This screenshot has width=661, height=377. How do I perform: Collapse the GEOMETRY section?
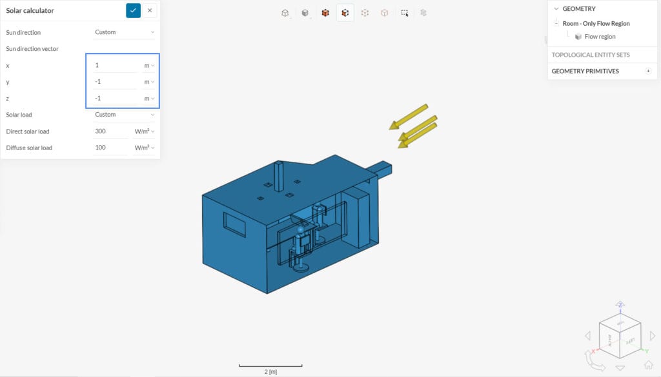[x=556, y=9]
